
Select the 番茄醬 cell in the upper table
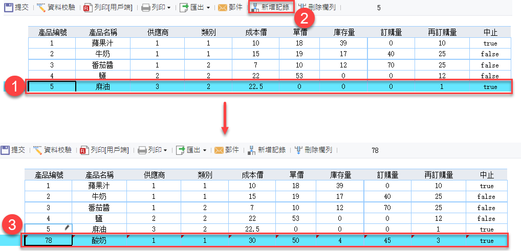pos(103,65)
